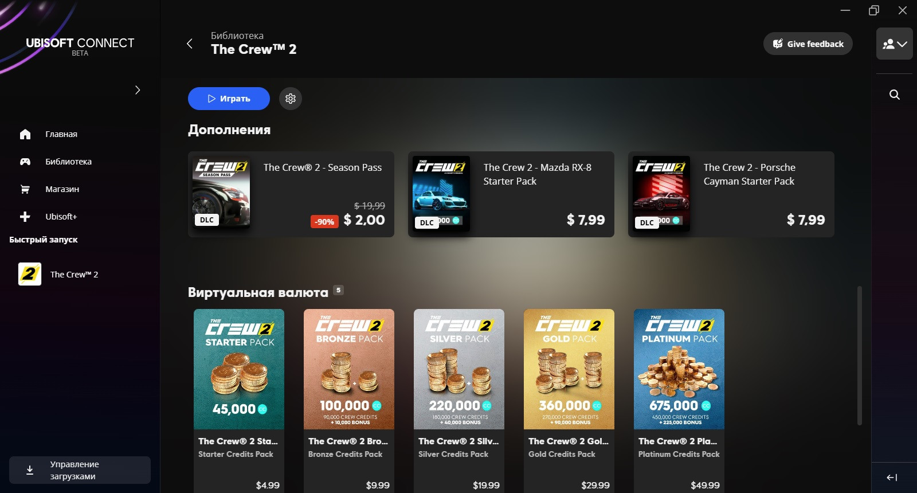Select Магазин in the sidebar menu
Screen dimensions: 917x493
coord(62,189)
